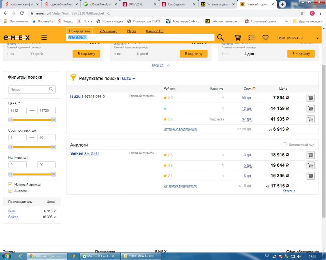Image resolution: width=326 pixels, height=260 pixels.
Task: Click right handle of delivery time slider
Action: 53,147
